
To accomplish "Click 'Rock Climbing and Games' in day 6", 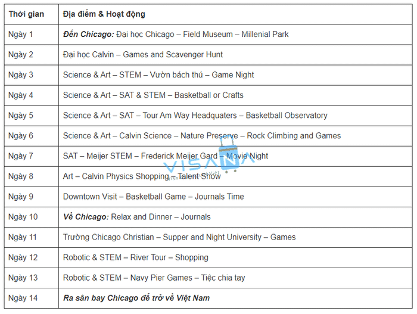I will coord(294,136).
